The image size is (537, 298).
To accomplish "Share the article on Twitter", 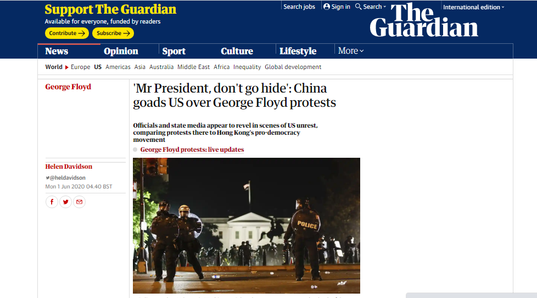I will 65,202.
